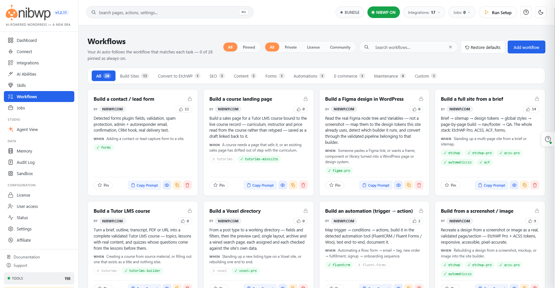Image resolution: width=555 pixels, height=288 pixels.
Task: Like the contact / lead form workflow
Action: [x=184, y=109]
